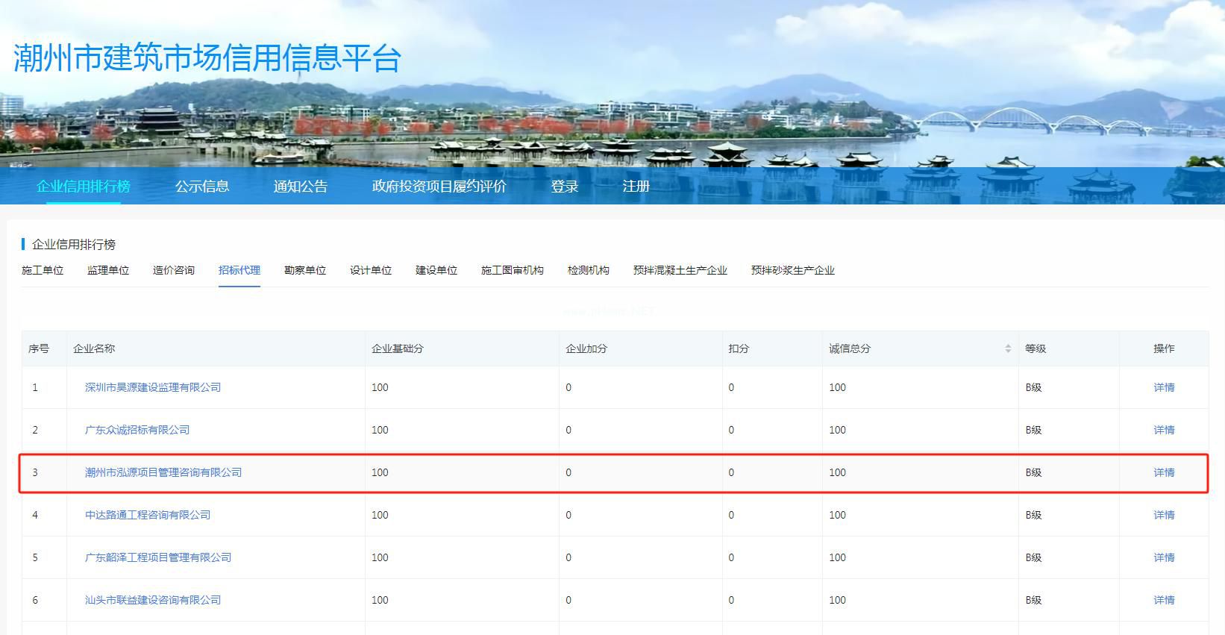This screenshot has height=635, width=1225.
Task: Click 潮州市建筑市场信用信息平台 site title
Action: click(x=207, y=58)
